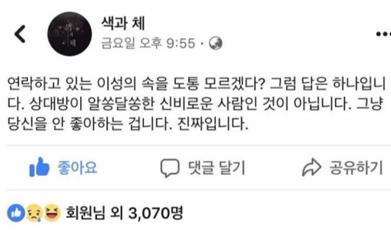Viewport: 391px width, 236px height.
Task: Toggle the blue thumbs-up like icon
Action: point(39,167)
